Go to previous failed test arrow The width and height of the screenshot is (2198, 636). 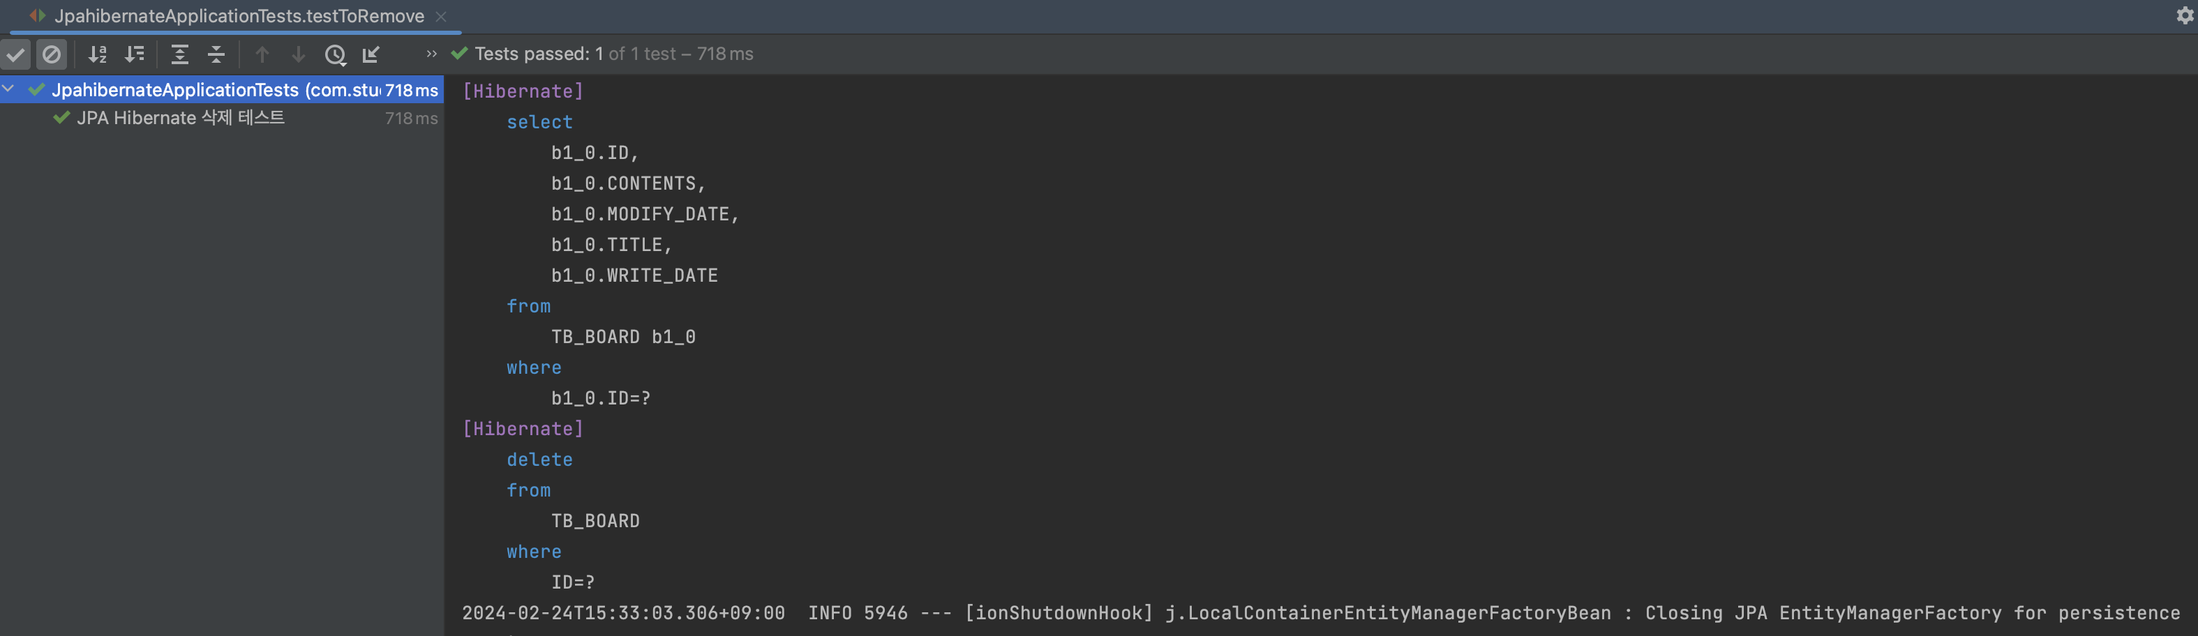262,54
